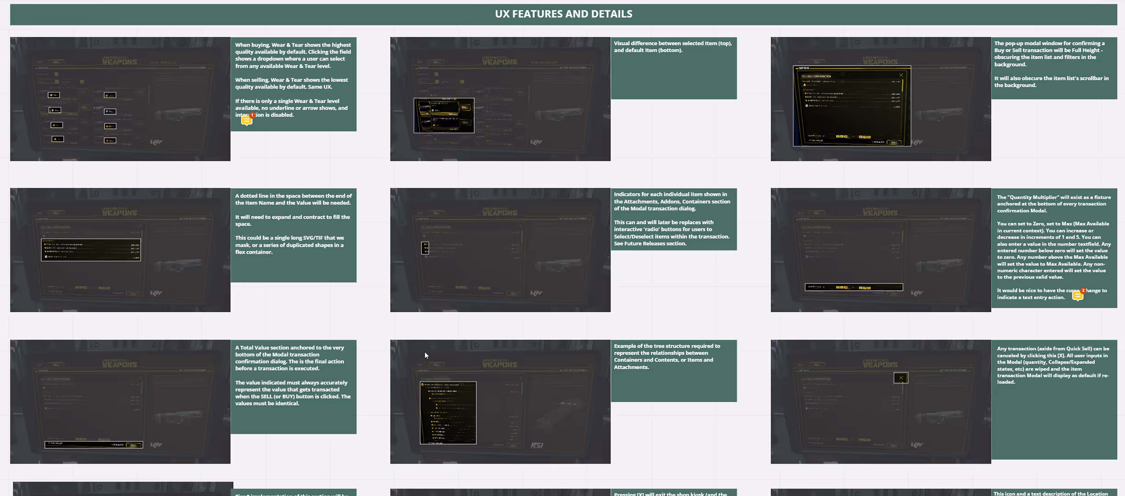Click the highlighted [X] cancel icon box

pyautogui.click(x=901, y=378)
